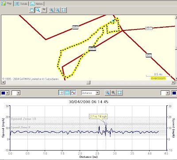The width and height of the screenshot is (177, 160).
Task: Expand the right white series dropdown
Action: pos(167,93)
